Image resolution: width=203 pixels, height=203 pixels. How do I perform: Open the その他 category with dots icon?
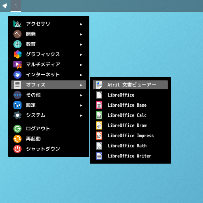49,95
